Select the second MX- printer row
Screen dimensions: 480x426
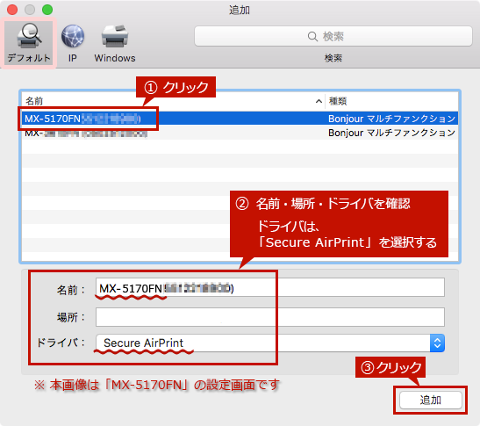coord(240,133)
